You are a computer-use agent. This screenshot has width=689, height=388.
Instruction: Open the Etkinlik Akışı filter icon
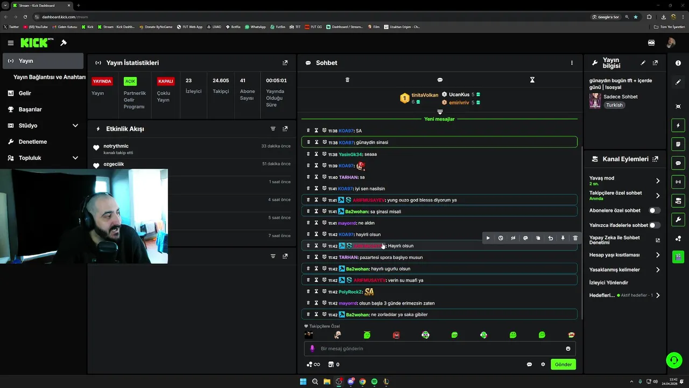coord(273,129)
